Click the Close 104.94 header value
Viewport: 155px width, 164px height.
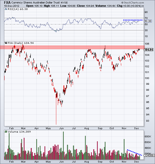pos(85,6)
